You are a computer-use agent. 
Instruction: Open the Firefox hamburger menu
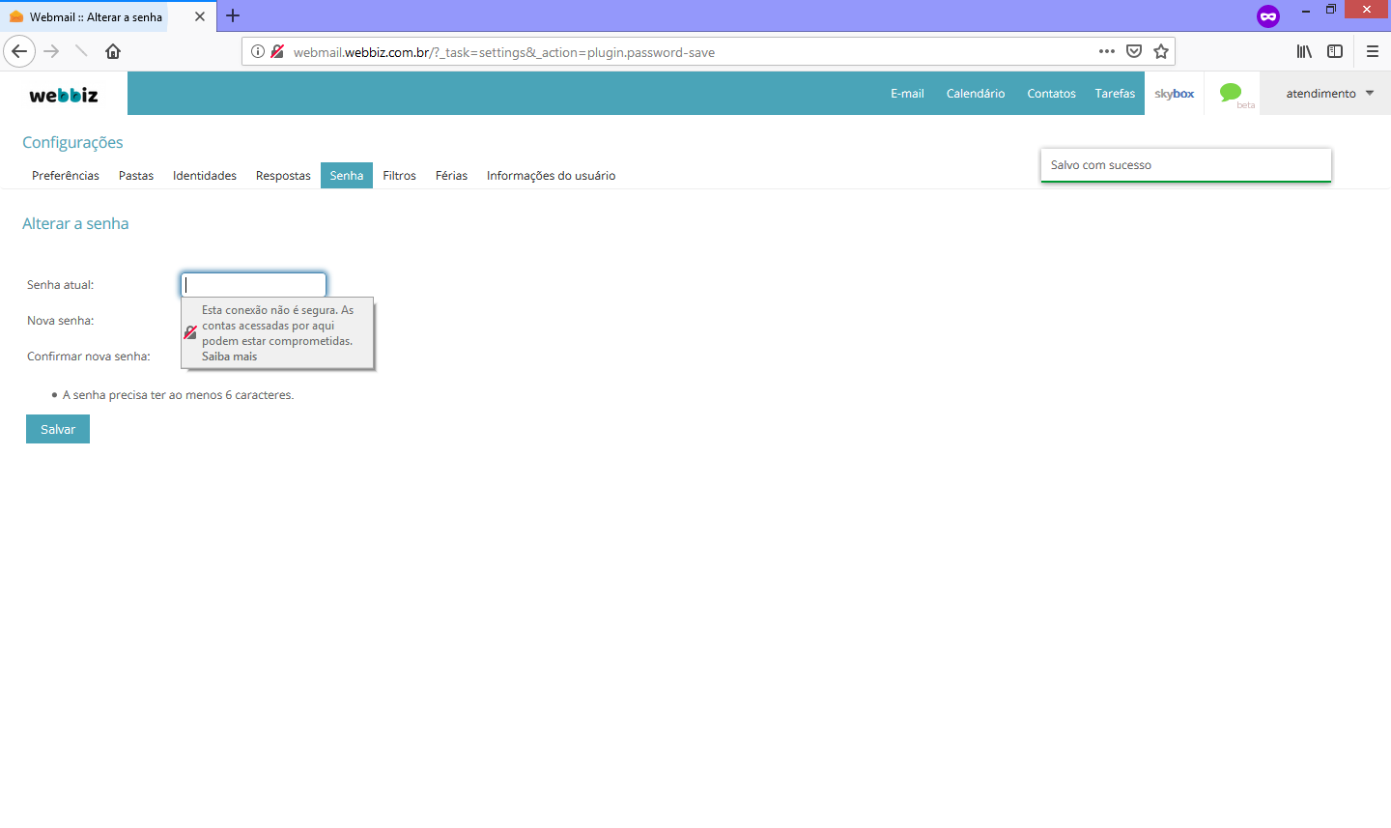1373,52
